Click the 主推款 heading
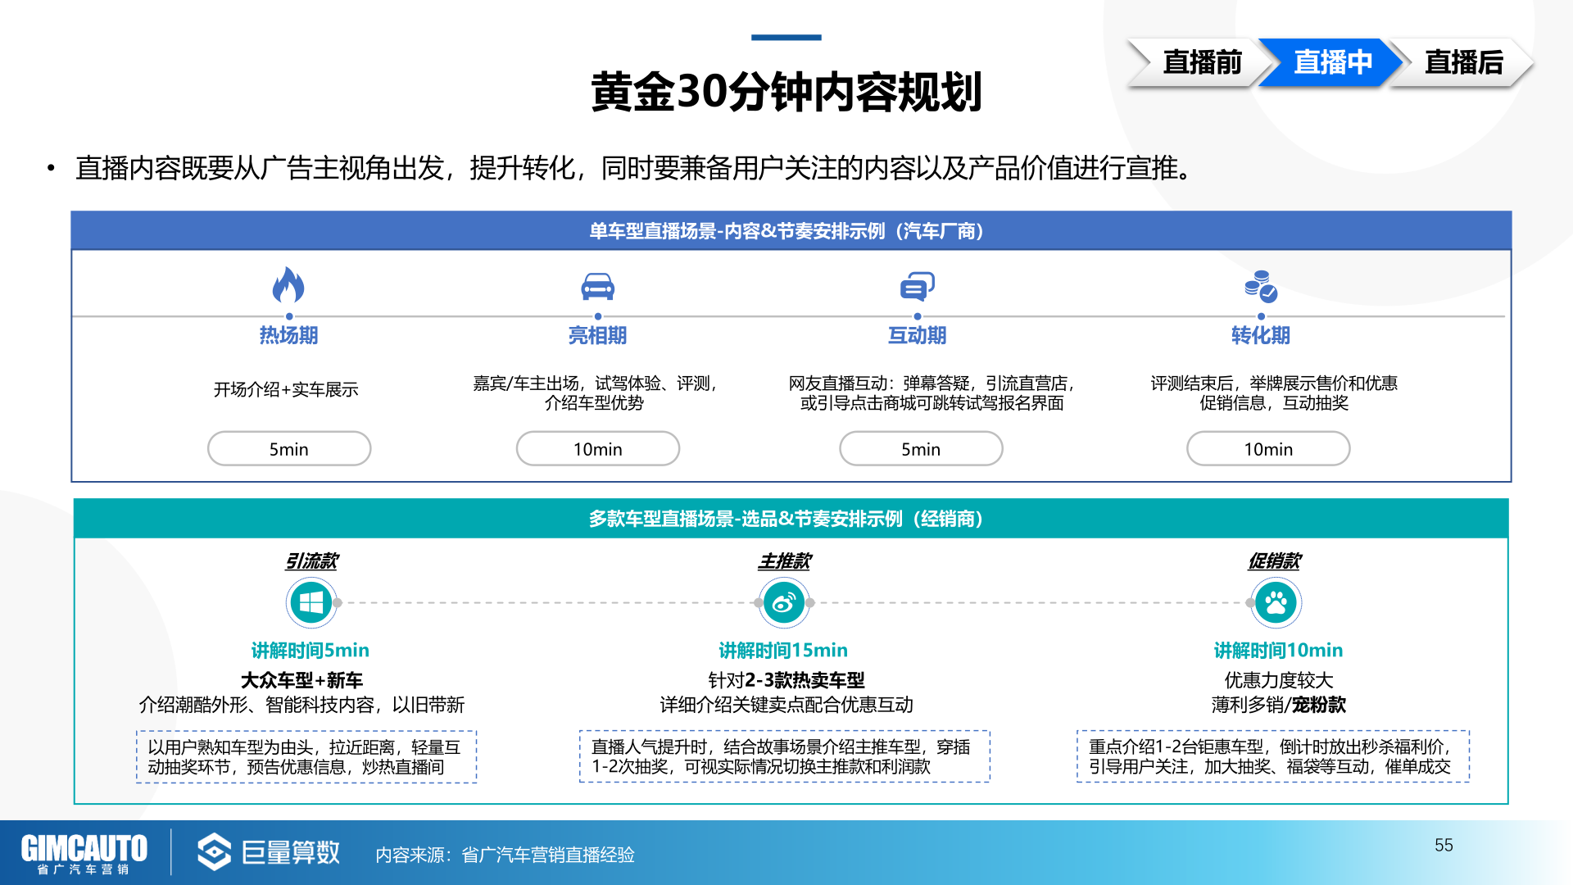Image resolution: width=1573 pixels, height=885 pixels. (x=784, y=561)
